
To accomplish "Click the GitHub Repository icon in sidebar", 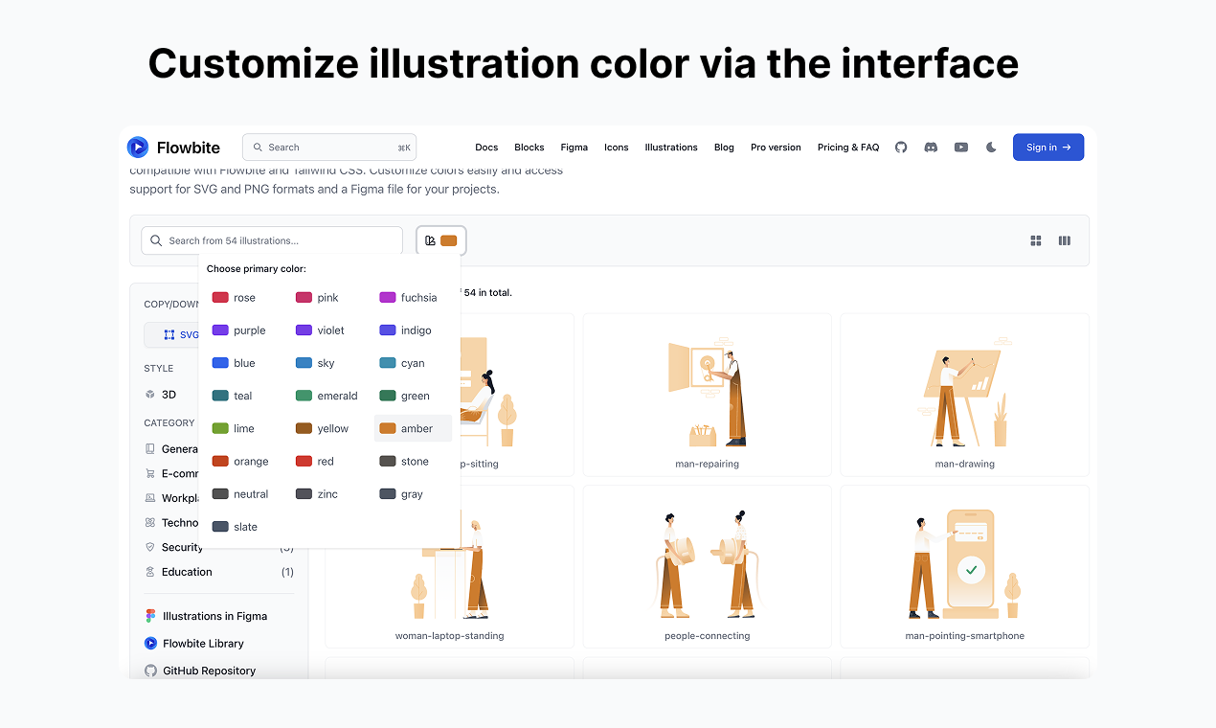I will pos(150,671).
